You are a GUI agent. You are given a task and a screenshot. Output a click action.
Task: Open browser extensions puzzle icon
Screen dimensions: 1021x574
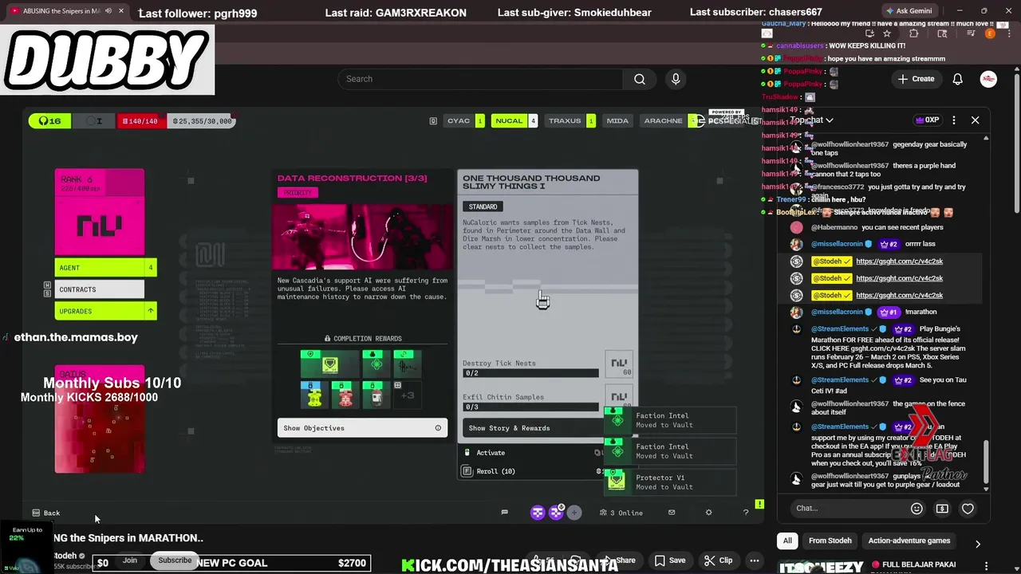[914, 33]
